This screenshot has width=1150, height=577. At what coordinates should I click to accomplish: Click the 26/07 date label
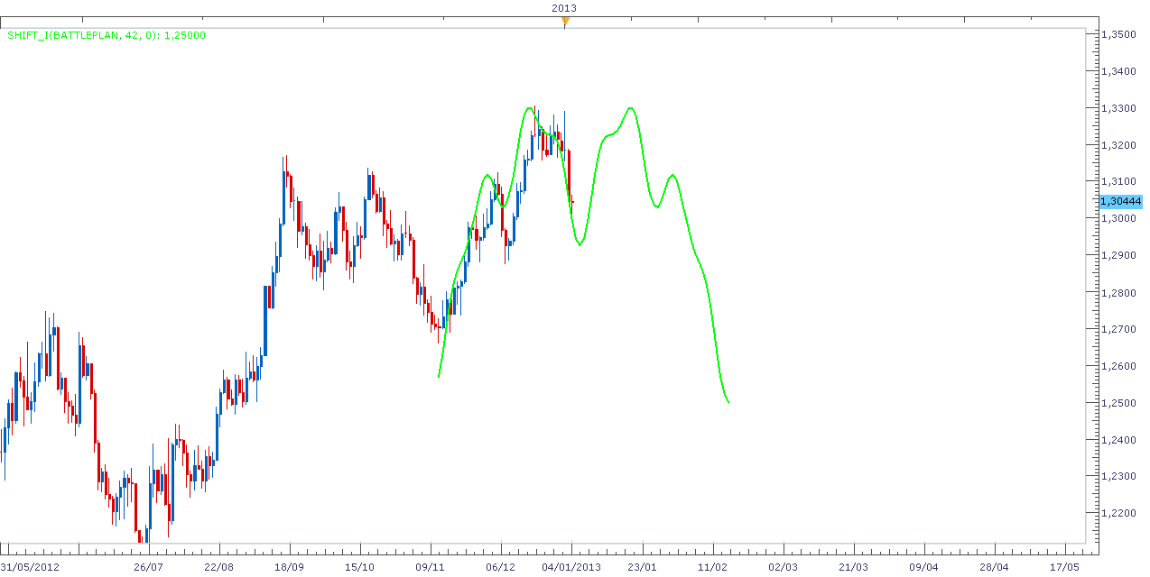click(x=149, y=567)
